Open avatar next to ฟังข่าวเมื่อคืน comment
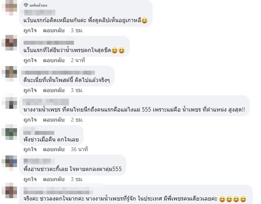 pyautogui.click(x=10, y=132)
